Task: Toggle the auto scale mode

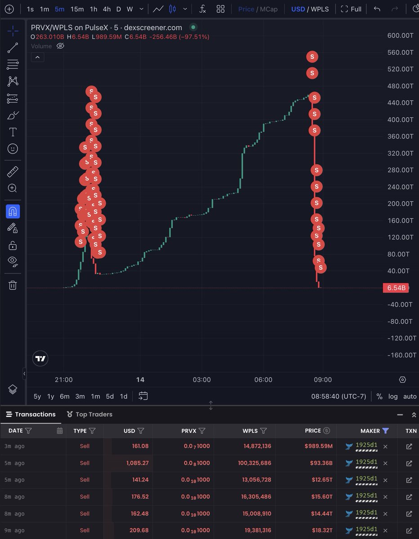Action: [x=410, y=396]
